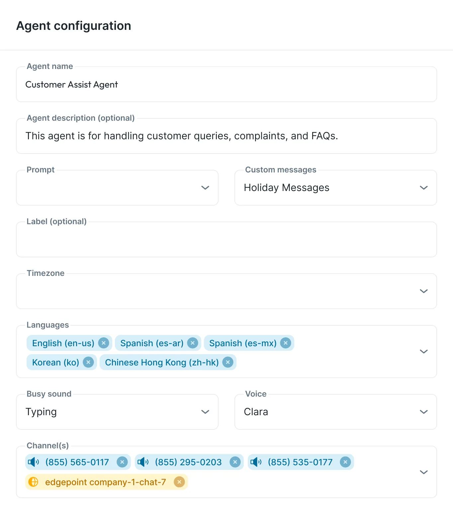Remove Korean (ko) language tag

[88, 362]
